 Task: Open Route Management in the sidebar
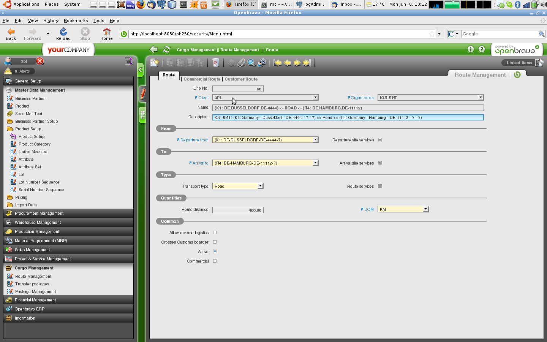pos(33,277)
